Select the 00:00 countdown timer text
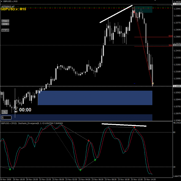This screenshot has width=181, height=181. (x=25, y=110)
